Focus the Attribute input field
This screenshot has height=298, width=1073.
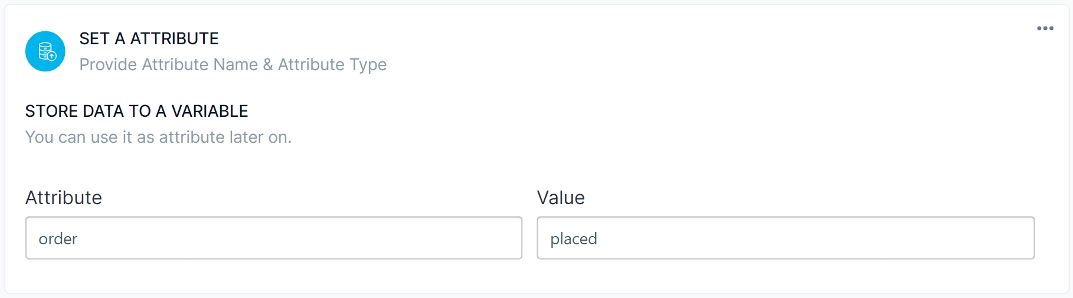[273, 238]
